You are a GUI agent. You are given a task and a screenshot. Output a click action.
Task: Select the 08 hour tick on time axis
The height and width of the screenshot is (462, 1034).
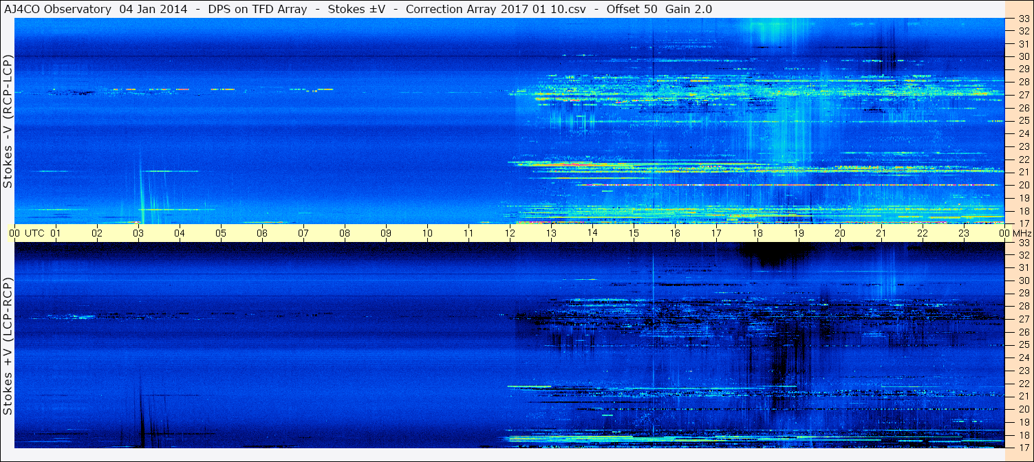pyautogui.click(x=345, y=233)
